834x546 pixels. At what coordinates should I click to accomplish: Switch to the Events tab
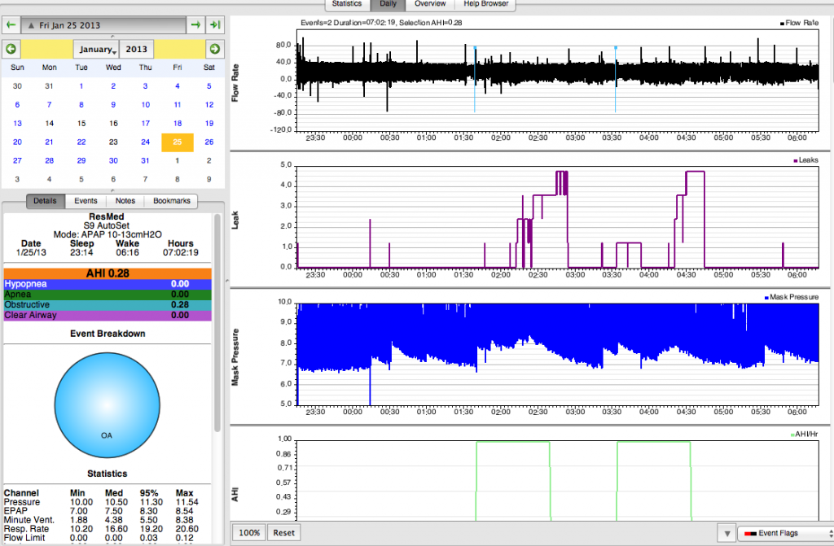tap(86, 201)
